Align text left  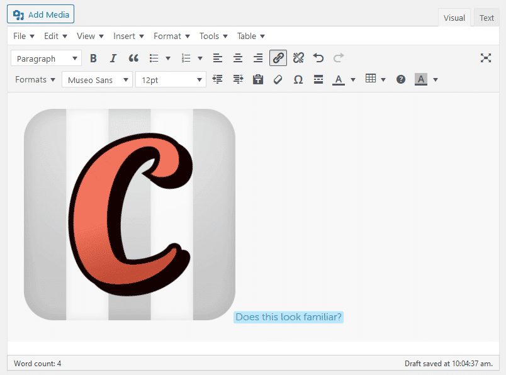218,59
